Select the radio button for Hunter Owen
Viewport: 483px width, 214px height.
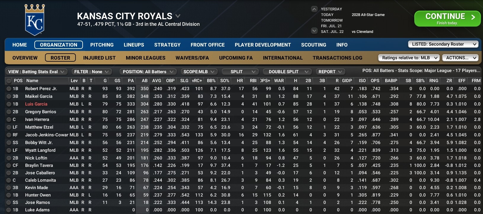[9, 195]
